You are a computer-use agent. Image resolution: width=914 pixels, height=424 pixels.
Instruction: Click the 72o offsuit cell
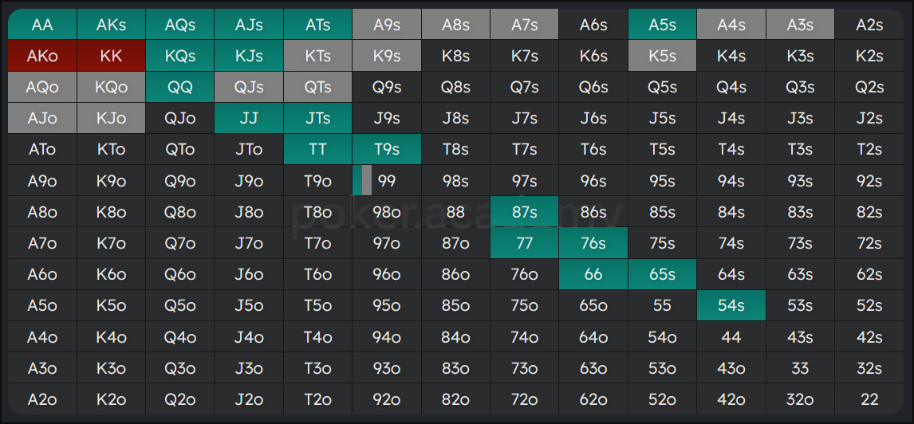pyautogui.click(x=524, y=399)
